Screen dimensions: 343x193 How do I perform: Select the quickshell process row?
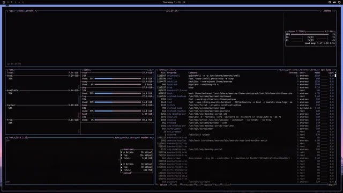[245, 76]
